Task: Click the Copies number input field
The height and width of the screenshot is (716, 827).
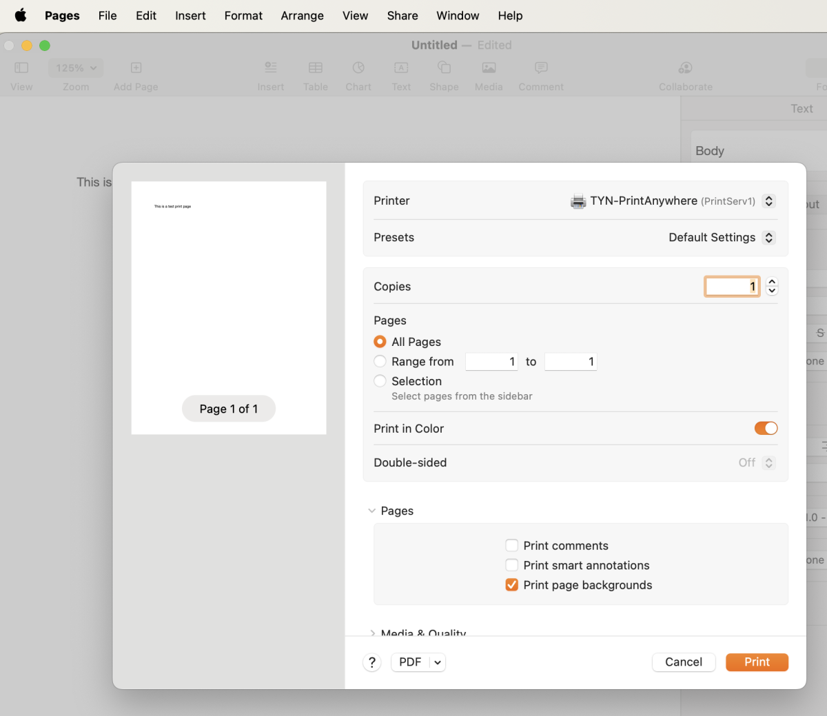Action: (731, 287)
